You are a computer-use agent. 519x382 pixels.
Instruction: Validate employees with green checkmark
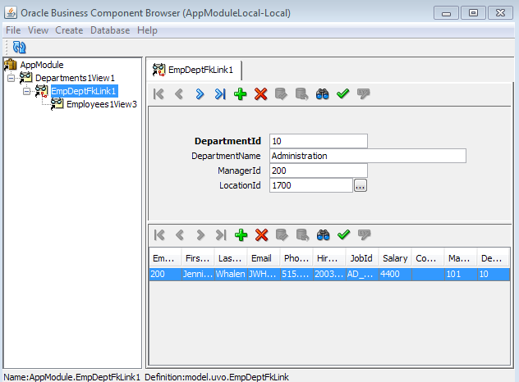[x=343, y=235]
